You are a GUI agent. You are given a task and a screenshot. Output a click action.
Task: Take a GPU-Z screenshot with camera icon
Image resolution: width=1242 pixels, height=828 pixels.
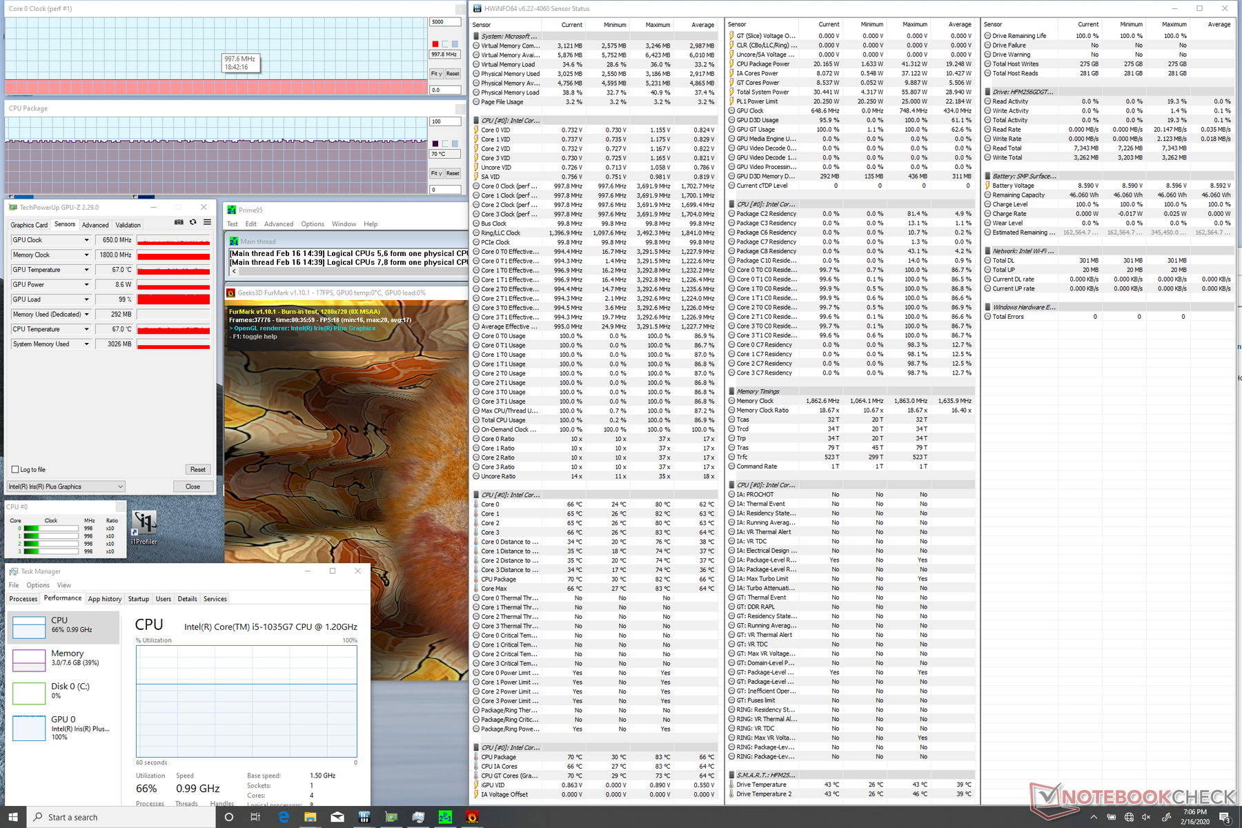point(179,222)
